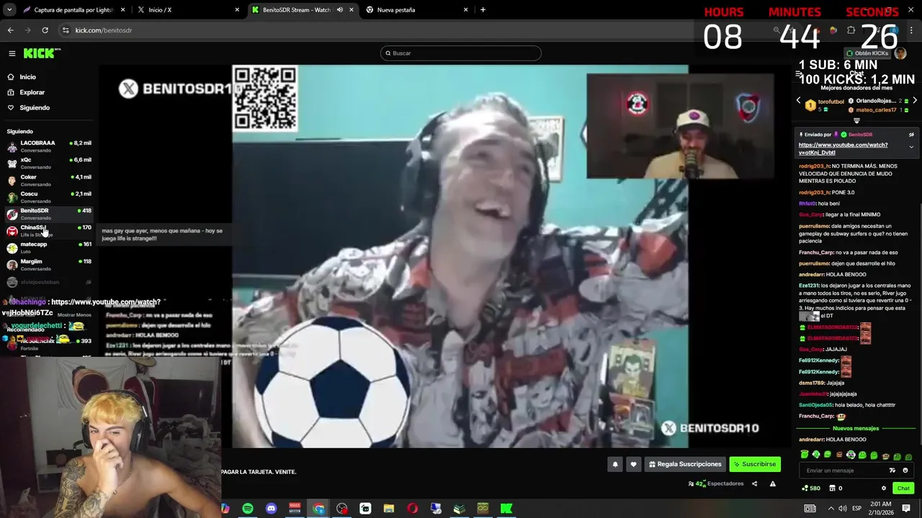Open Discord from the taskbar
Screen dimensions: 922x518
tap(271, 509)
